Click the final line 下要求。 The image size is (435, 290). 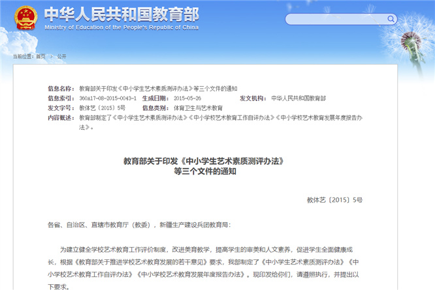[59, 287]
